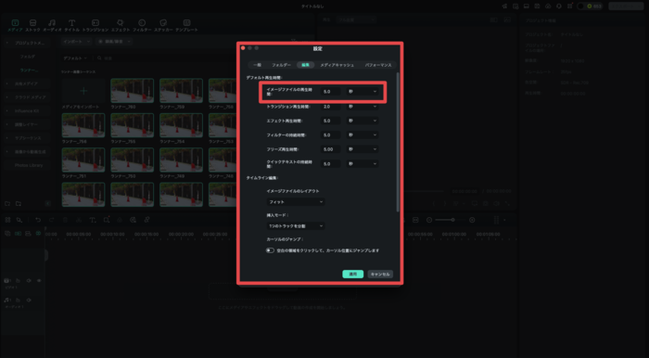
Task: Open unit dropdown for エフェクト再生時間
Action: 363,121
